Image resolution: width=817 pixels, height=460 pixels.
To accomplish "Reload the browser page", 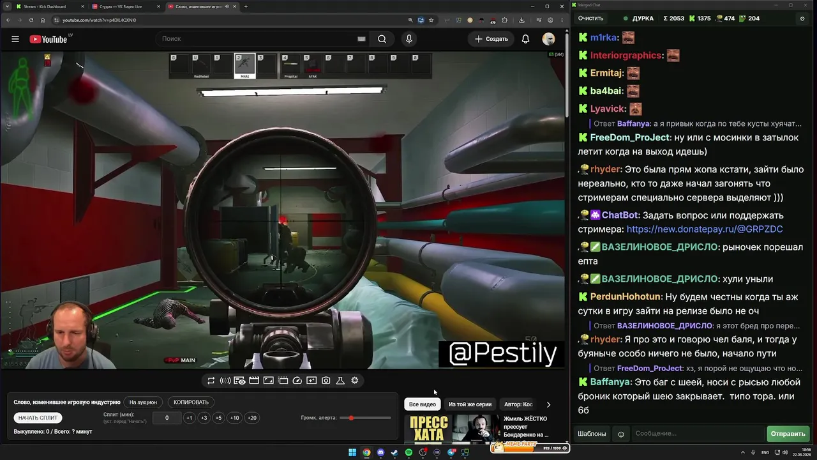I will pos(31,20).
